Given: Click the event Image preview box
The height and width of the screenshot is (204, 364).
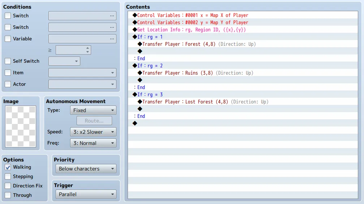Looking at the screenshot, I should click(x=21, y=127).
